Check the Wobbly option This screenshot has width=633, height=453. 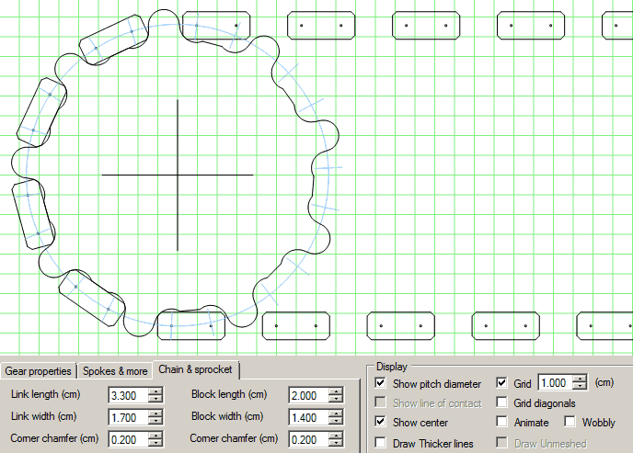[x=570, y=423]
